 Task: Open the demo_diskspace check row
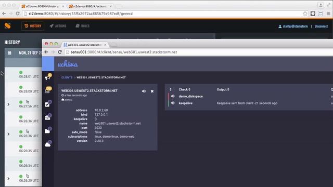(x=251, y=96)
